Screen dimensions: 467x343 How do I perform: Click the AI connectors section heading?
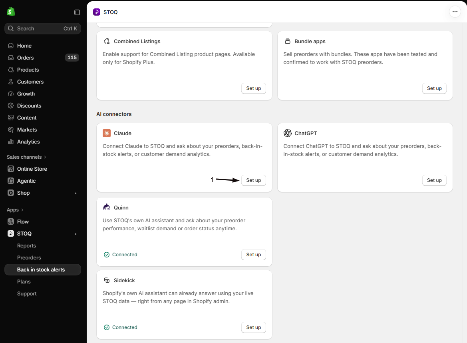(x=114, y=114)
